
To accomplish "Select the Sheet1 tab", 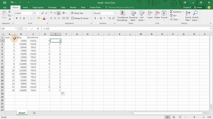I will pos(22,113).
